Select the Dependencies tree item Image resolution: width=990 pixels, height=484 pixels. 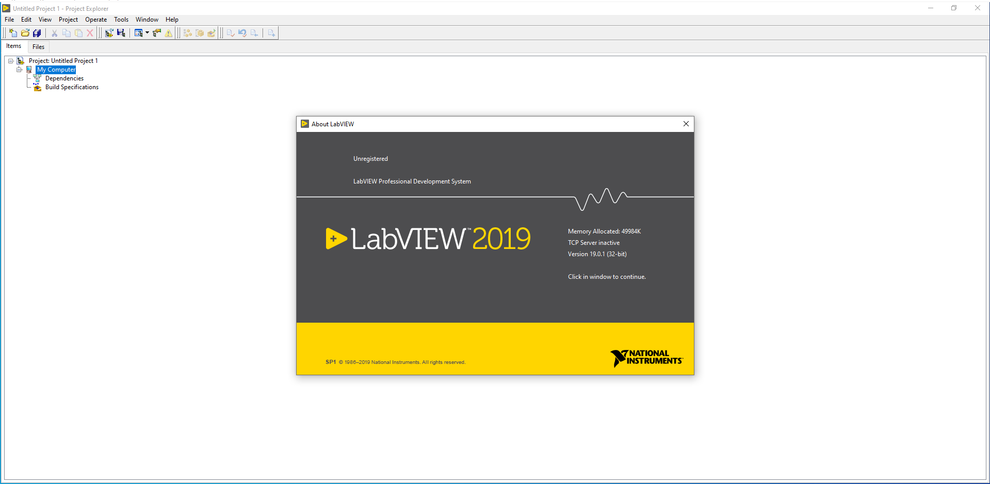[64, 78]
